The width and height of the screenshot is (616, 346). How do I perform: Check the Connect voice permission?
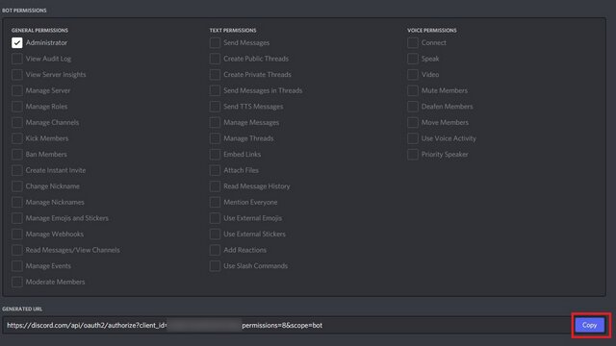(413, 42)
